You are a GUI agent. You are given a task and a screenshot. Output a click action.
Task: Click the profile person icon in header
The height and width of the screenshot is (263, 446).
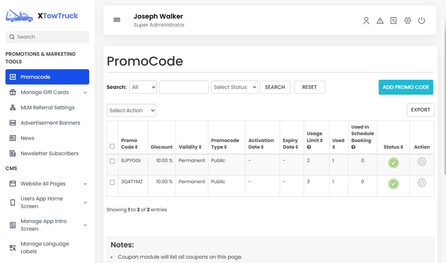[366, 21]
